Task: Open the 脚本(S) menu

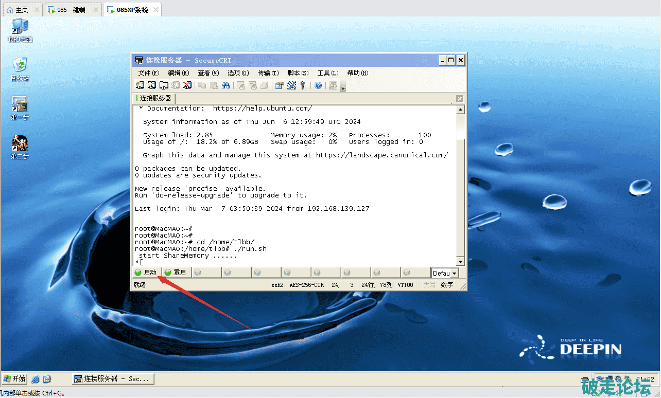Action: [298, 73]
